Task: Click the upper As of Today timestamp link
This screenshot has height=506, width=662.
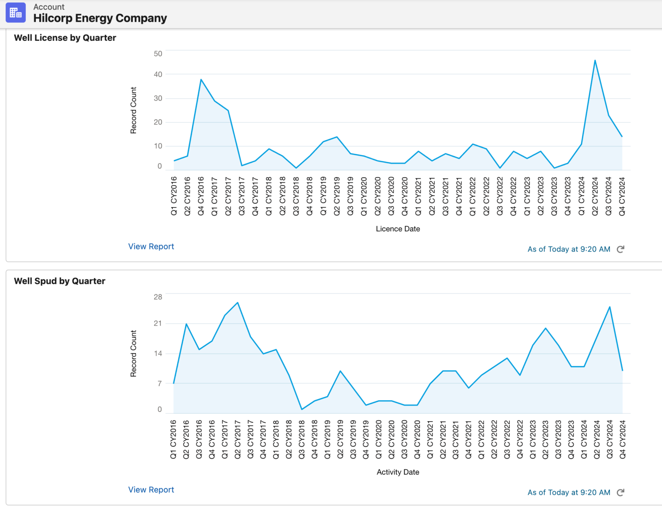Action: (568, 249)
